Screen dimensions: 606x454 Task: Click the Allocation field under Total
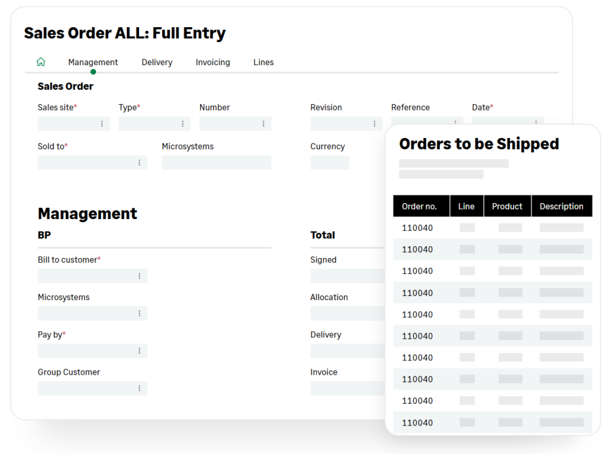click(x=348, y=313)
